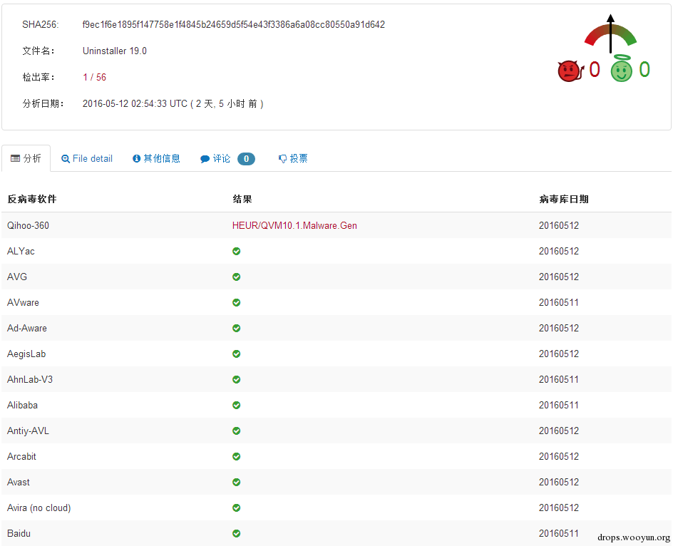Click the AVware database date 20160511
673x546 pixels.
559,303
